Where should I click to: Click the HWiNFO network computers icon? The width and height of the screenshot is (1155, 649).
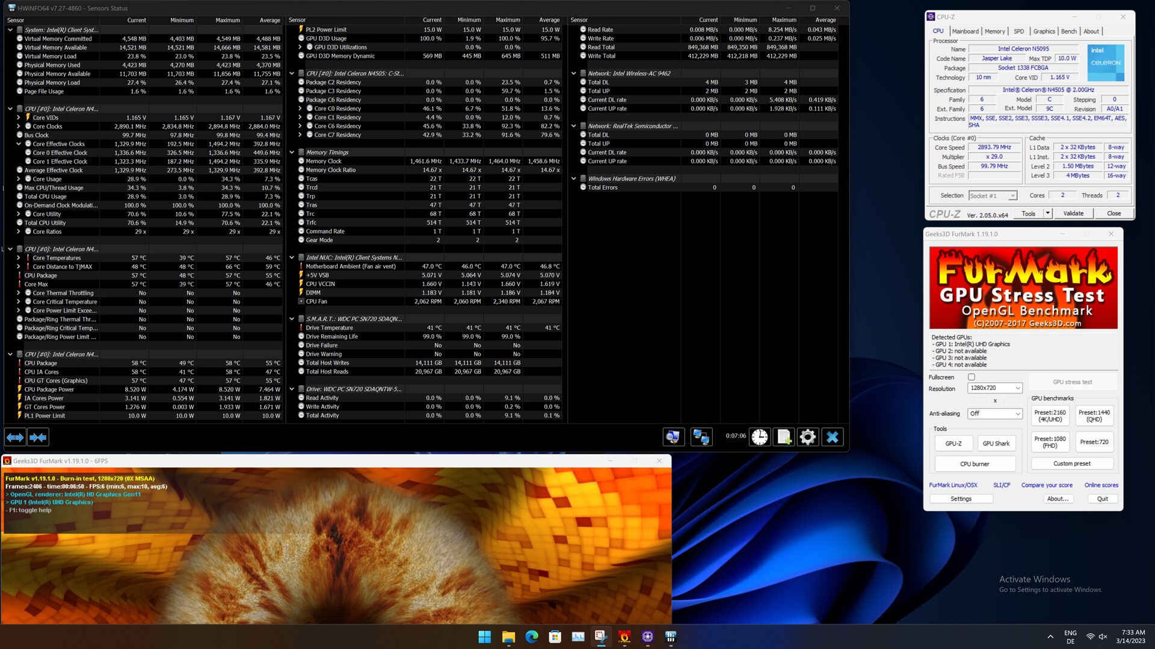point(701,437)
